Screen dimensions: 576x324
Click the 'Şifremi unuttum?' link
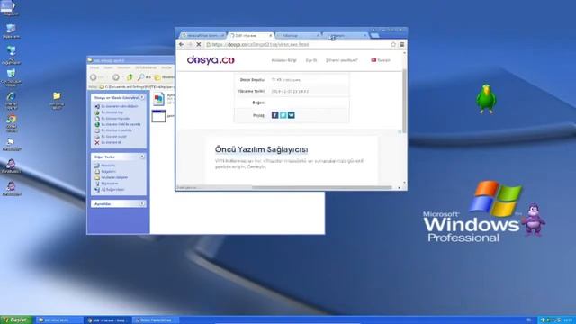(342, 60)
